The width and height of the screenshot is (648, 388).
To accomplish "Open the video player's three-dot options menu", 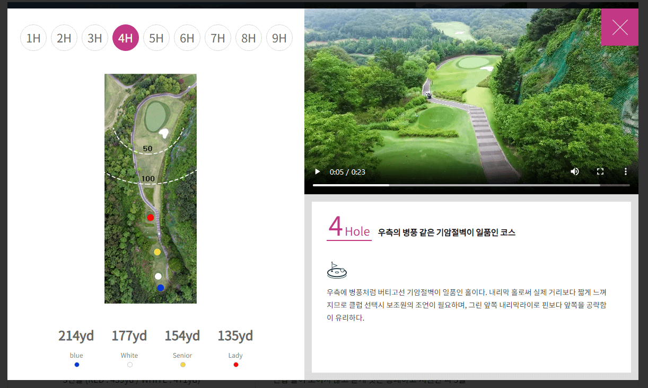I will 626,171.
